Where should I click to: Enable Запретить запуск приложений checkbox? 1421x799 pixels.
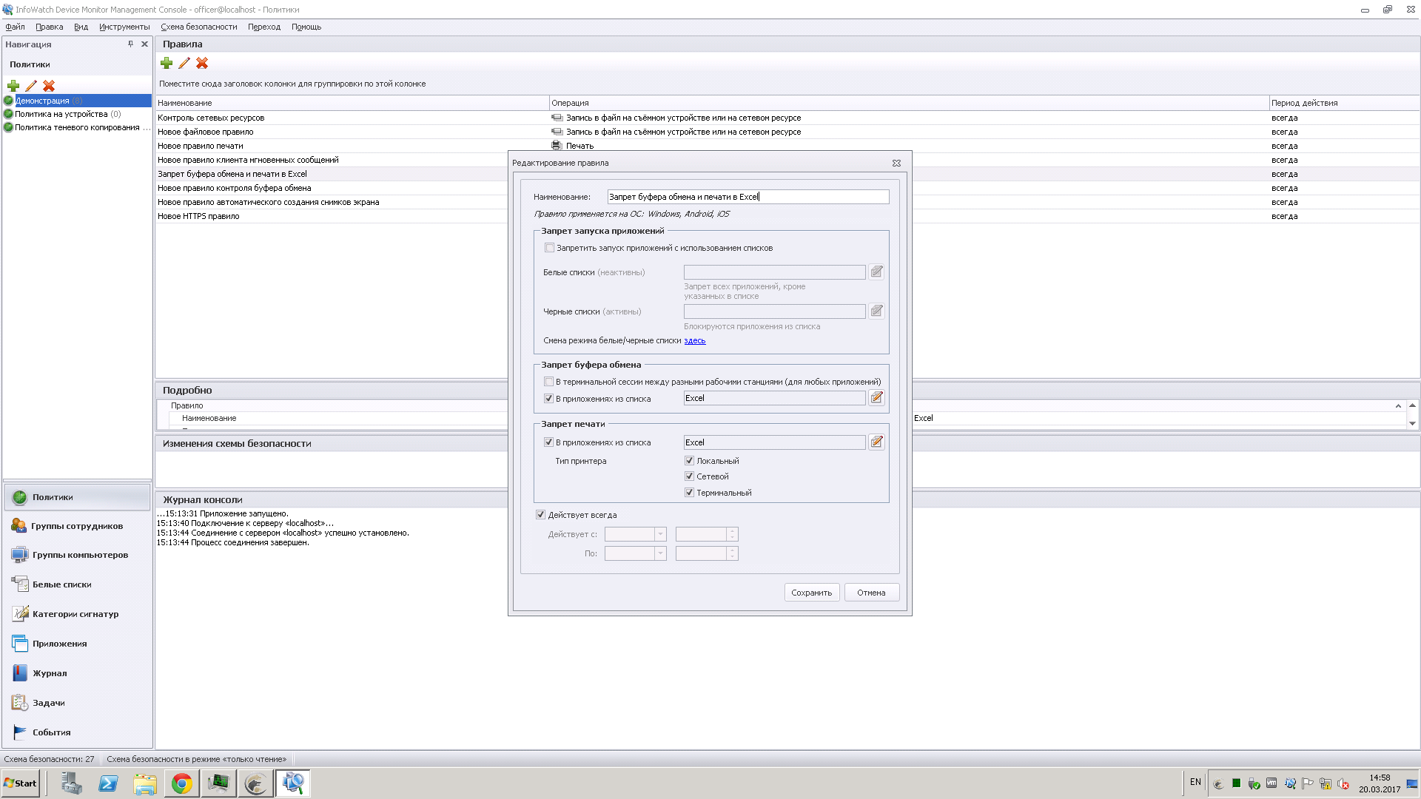point(549,248)
